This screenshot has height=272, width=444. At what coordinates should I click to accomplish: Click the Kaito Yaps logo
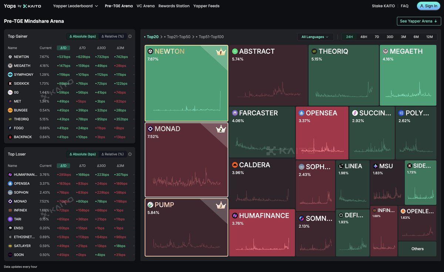click(x=22, y=6)
